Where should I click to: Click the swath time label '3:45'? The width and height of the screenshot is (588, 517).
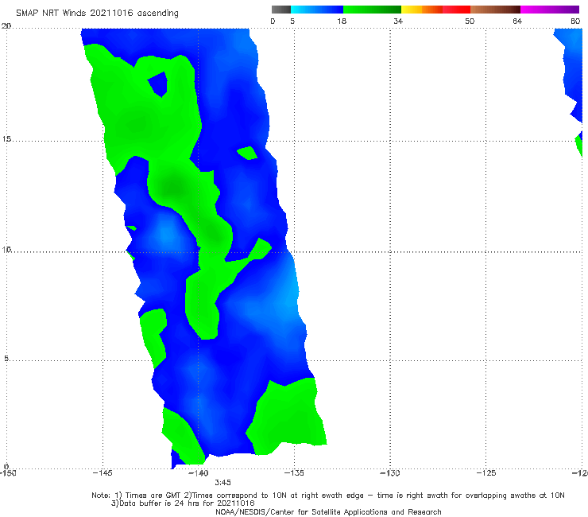pos(222,483)
